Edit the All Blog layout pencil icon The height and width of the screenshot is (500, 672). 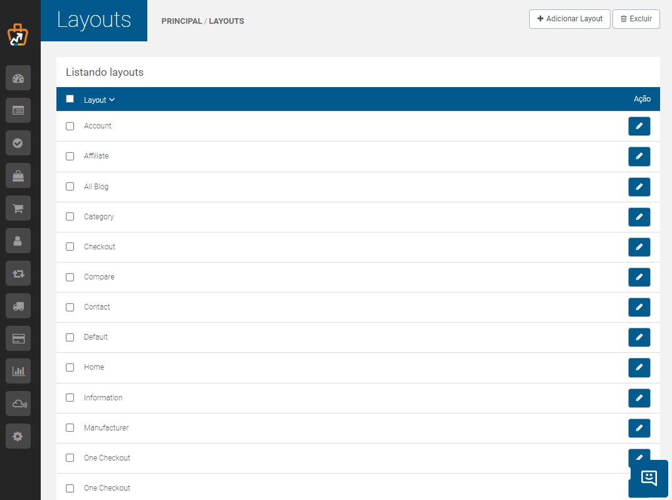(639, 187)
